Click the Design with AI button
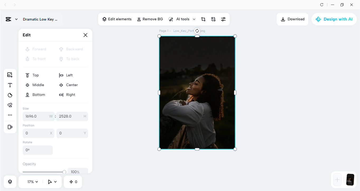 pyautogui.click(x=334, y=19)
